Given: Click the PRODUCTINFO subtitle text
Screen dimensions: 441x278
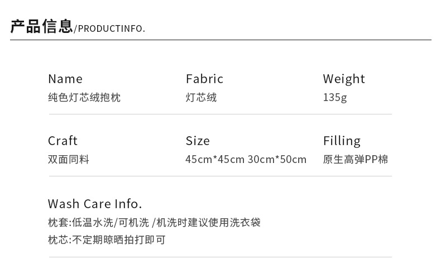Looking at the screenshot, I should click(x=111, y=28).
